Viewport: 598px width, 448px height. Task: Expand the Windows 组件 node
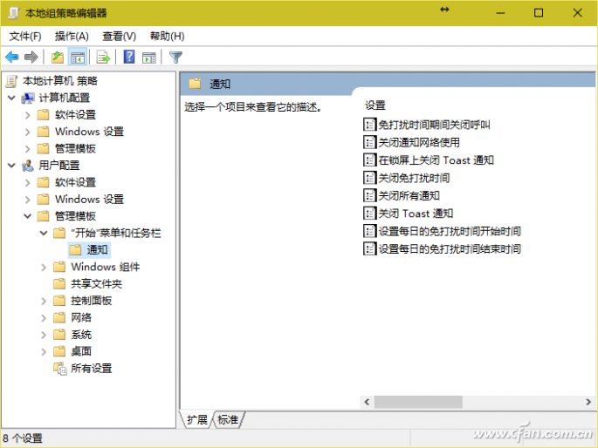[44, 268]
